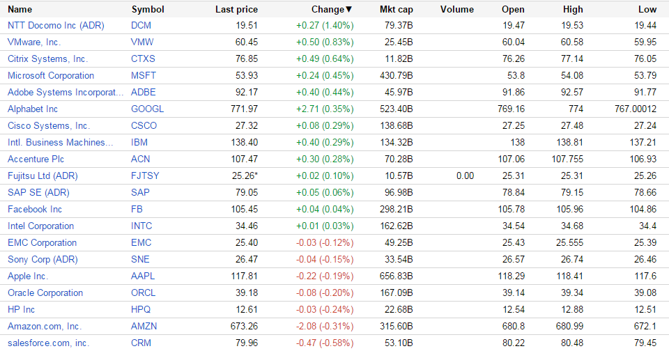Click the MSFT ticker symbol
The width and height of the screenshot is (669, 351).
[144, 75]
